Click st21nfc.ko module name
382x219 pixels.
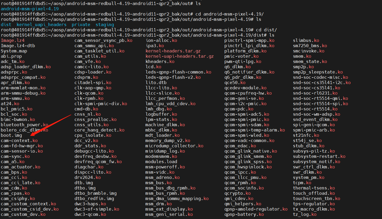click(306, 135)
